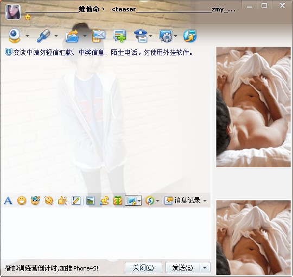
Task: Click the pointing hand icon
Action: (x=62, y=201)
